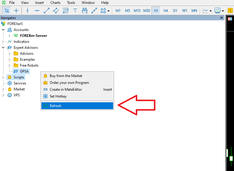The width and height of the screenshot is (234, 171).
Task: Select the Fibonacci retracement tool
Action: (x=66, y=11)
